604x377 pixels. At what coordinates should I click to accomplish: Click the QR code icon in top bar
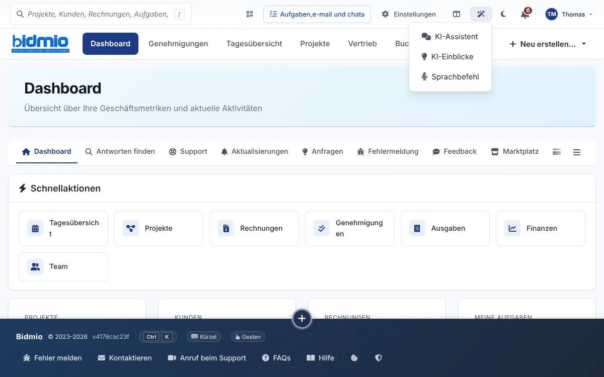click(x=250, y=14)
